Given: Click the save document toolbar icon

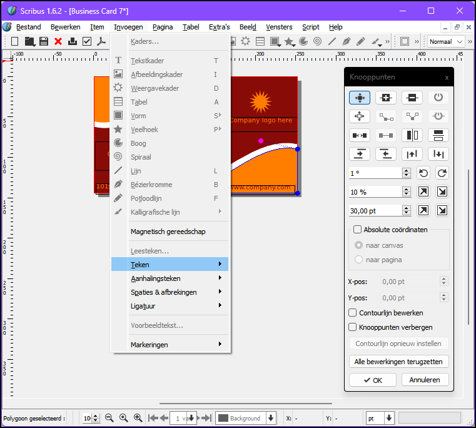Looking at the screenshot, I should [44, 41].
